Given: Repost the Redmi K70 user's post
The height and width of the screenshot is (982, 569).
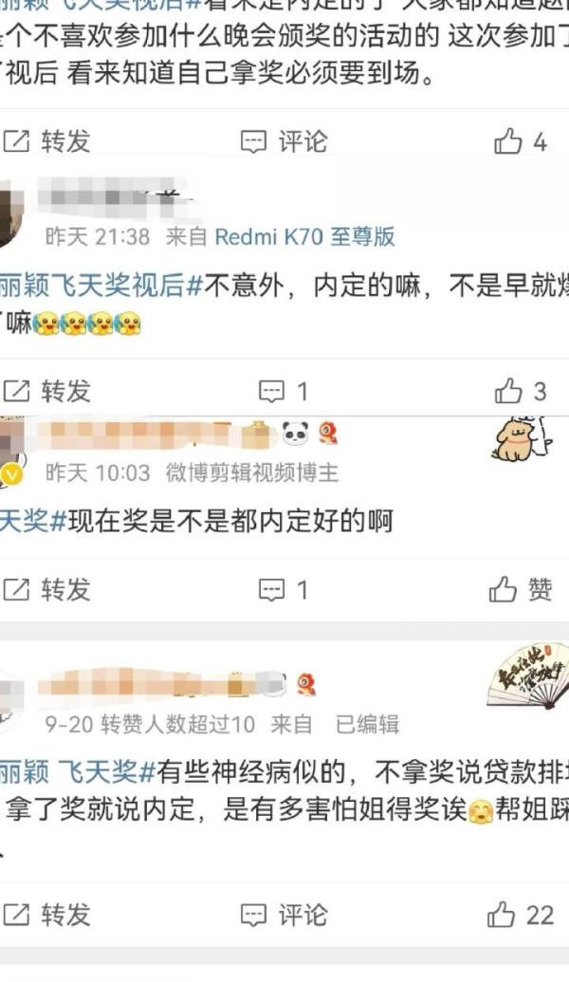Looking at the screenshot, I should pyautogui.click(x=47, y=392).
